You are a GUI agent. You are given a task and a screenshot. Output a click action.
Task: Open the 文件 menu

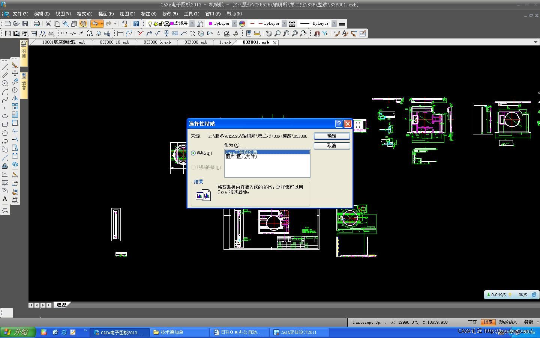click(x=20, y=14)
